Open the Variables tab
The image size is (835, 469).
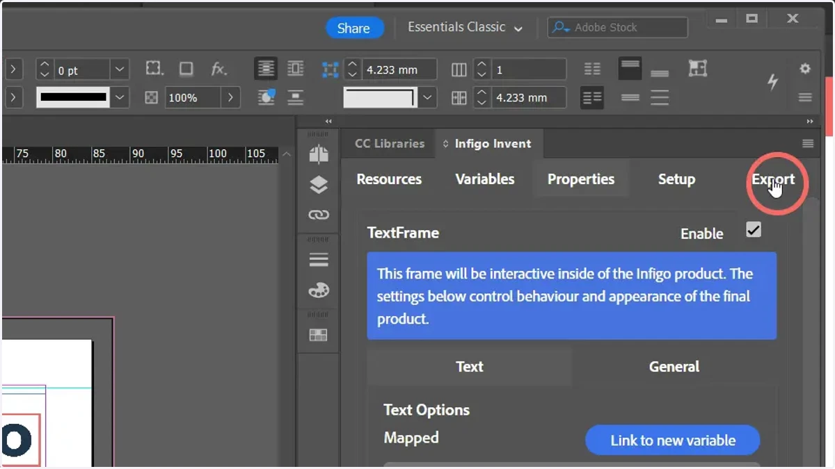point(485,179)
